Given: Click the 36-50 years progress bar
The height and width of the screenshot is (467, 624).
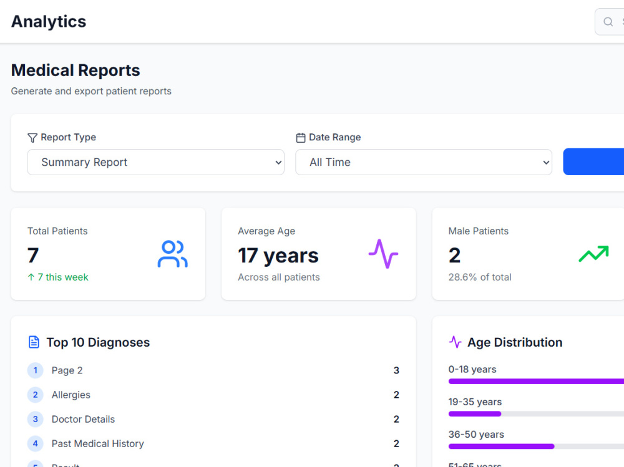Looking at the screenshot, I should coord(536,446).
